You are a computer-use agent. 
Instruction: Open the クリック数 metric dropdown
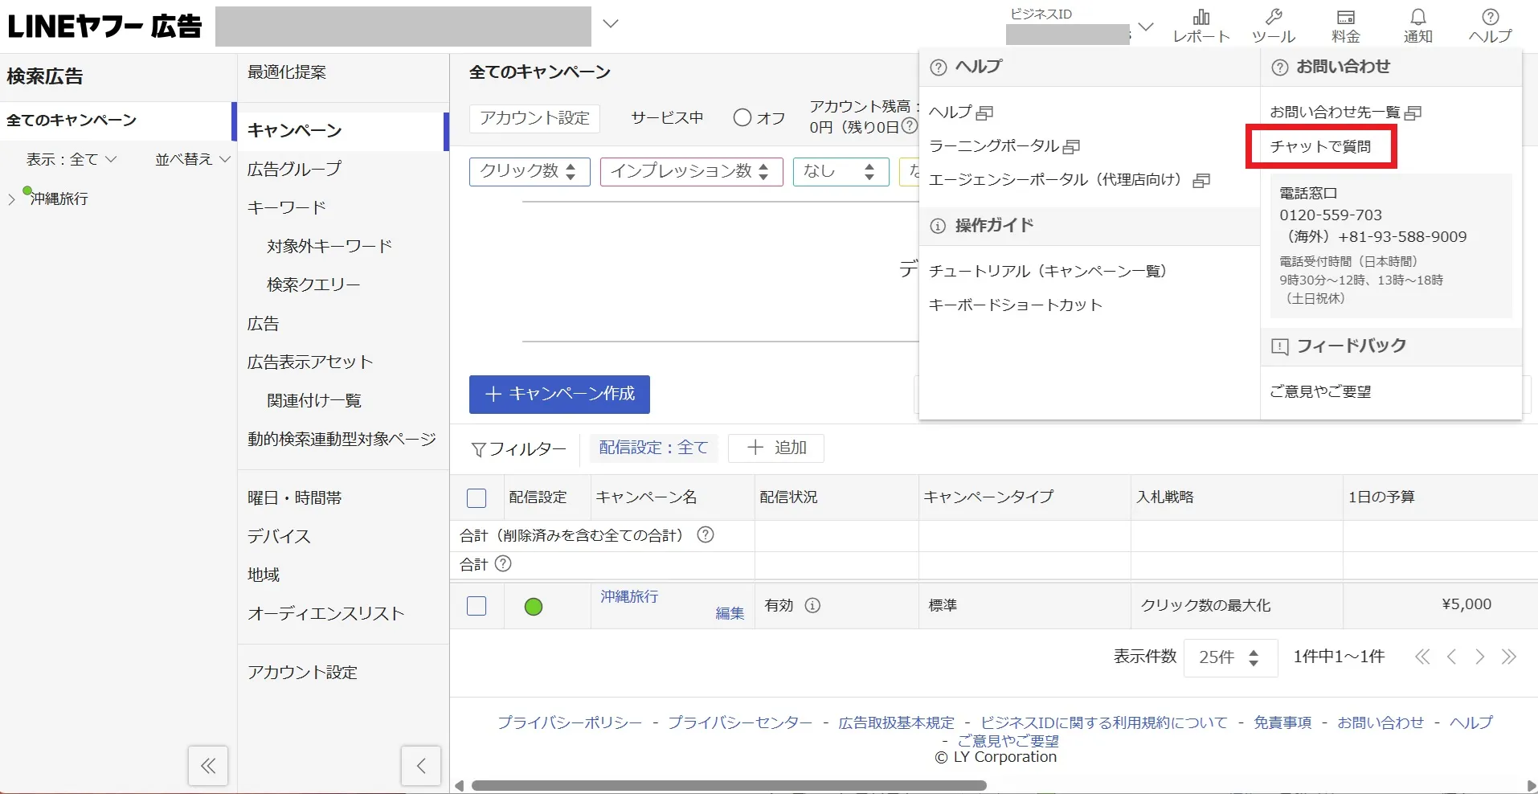click(x=529, y=171)
